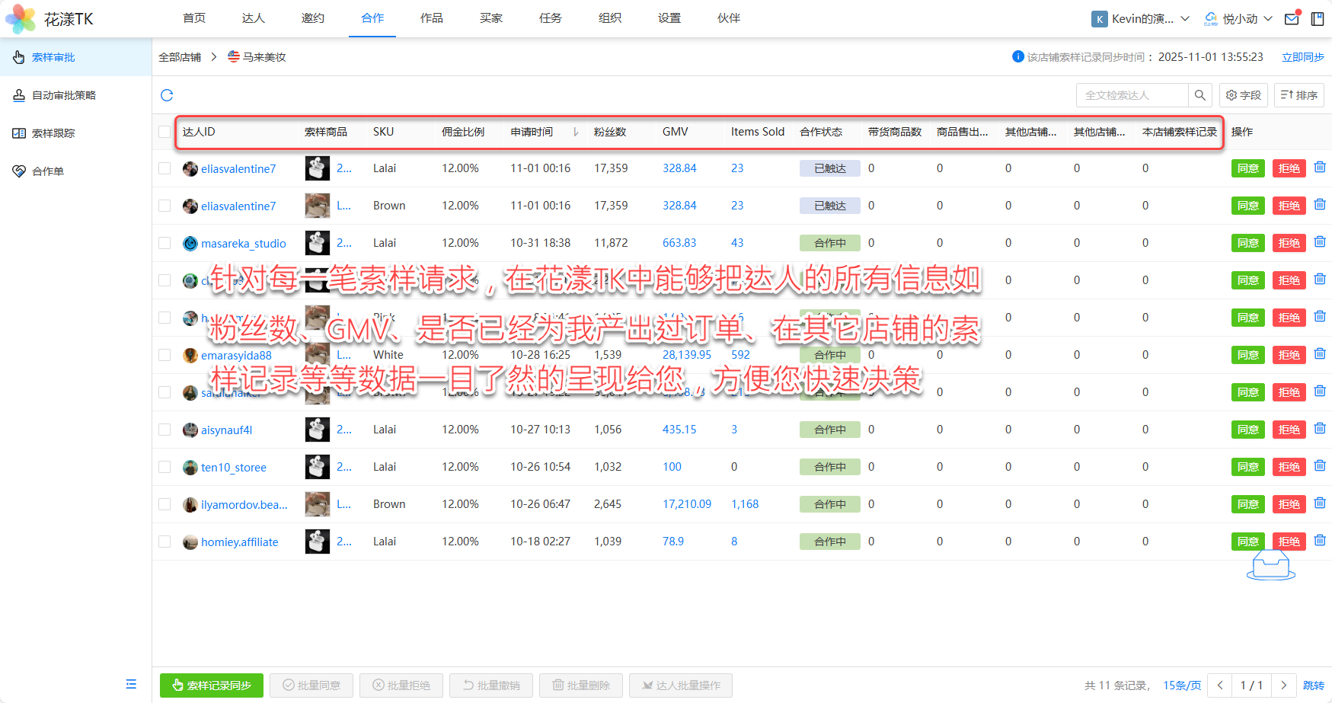Check the select-all checkbox in table header
The width and height of the screenshot is (1332, 703).
point(165,132)
